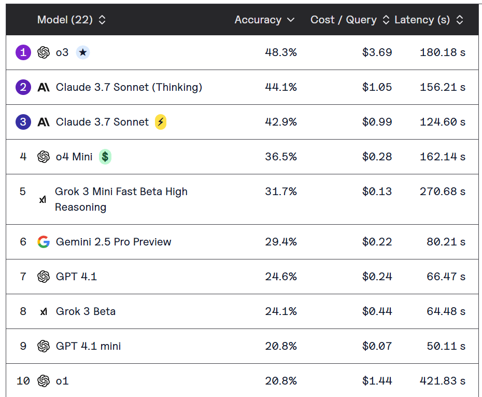Click the green dollar badge beside o4 Mini
Screen dimensions: 482x397
[x=105, y=157]
